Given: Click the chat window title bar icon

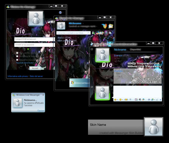Looking at the screenshot, I should pos(92,44).
